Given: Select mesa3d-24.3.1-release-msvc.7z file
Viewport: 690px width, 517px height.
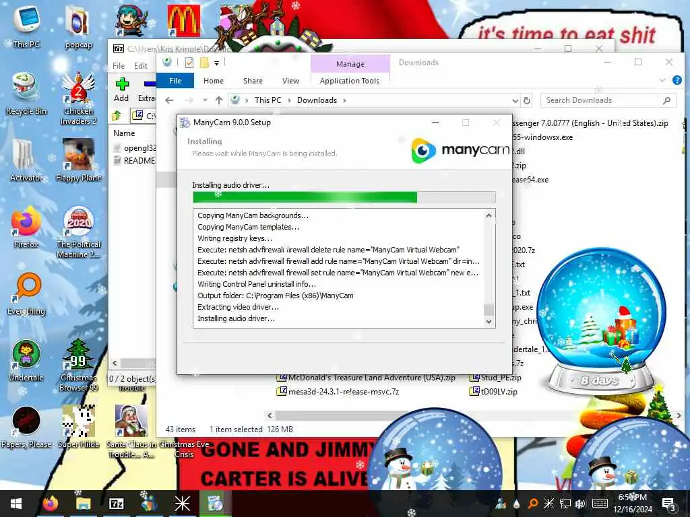Looking at the screenshot, I should 338,392.
